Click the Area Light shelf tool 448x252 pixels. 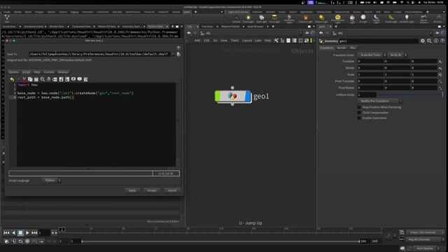(274, 19)
